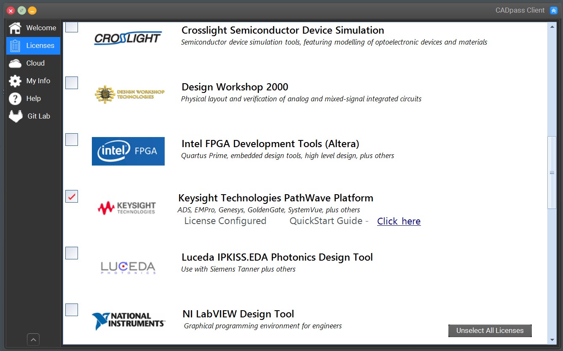
Task: Go to the Cloud section
Action: [x=33, y=63]
